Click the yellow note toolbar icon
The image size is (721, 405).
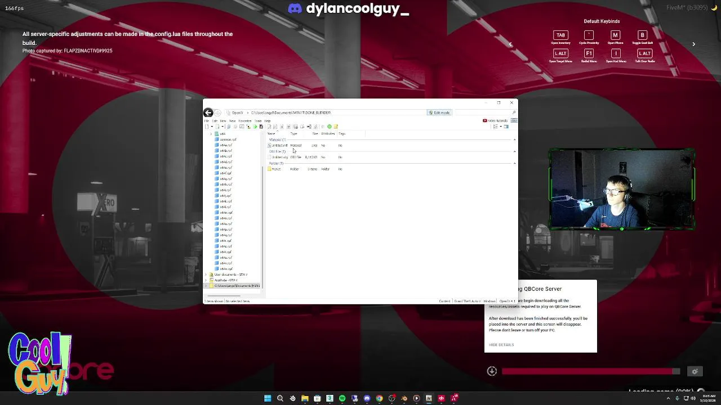coord(336,127)
